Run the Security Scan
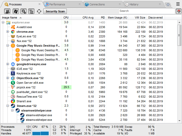The width and height of the screenshot is (182, 136). pyautogui.click(x=55, y=11)
